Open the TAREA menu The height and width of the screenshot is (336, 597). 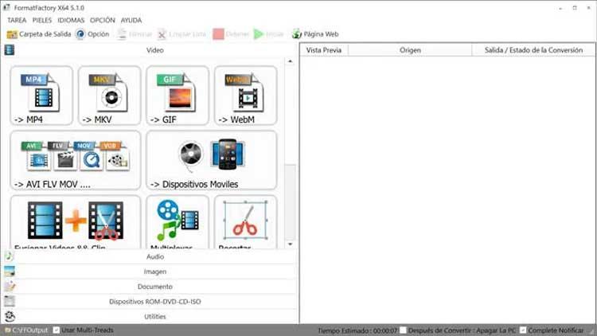(x=17, y=20)
